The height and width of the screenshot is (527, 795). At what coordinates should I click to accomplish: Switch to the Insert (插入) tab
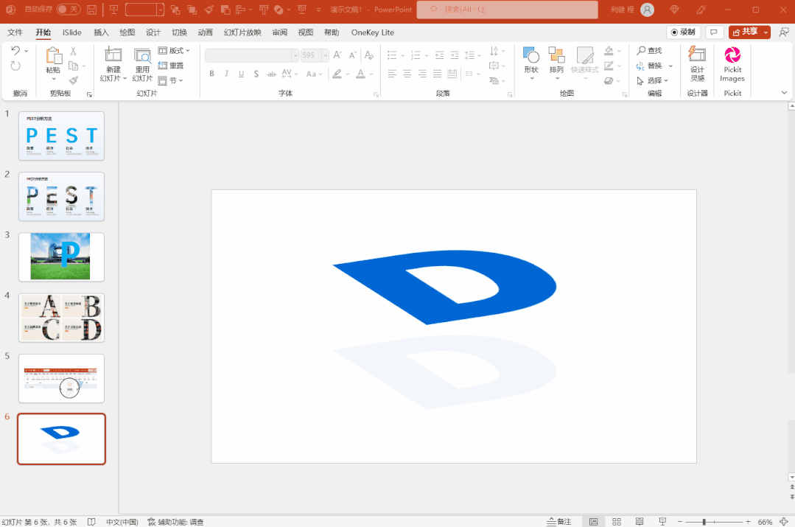click(x=101, y=32)
